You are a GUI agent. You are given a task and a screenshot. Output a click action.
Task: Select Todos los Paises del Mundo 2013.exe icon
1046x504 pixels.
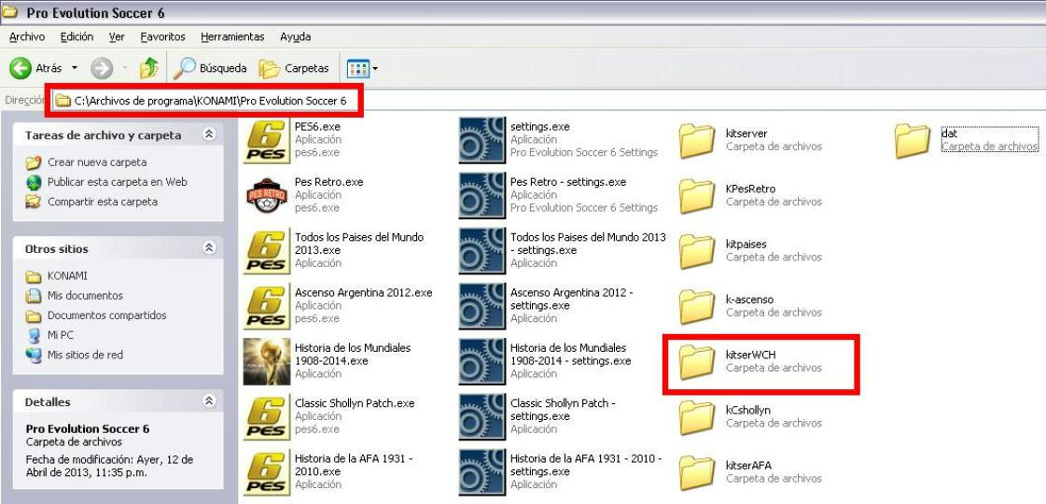coord(267,251)
